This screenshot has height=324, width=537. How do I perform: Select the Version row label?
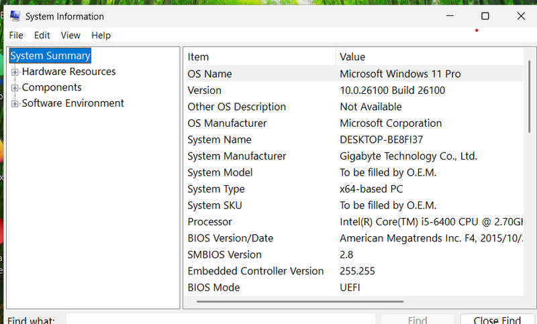coord(205,91)
